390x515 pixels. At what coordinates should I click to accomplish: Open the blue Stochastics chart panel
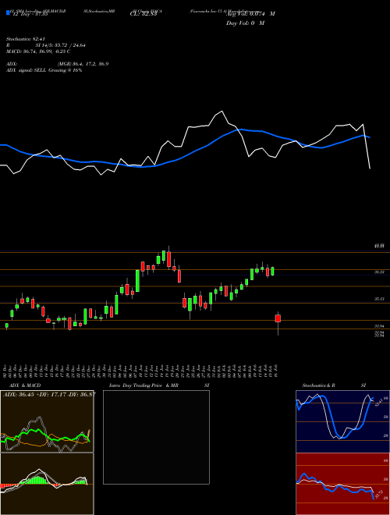tap(342, 421)
